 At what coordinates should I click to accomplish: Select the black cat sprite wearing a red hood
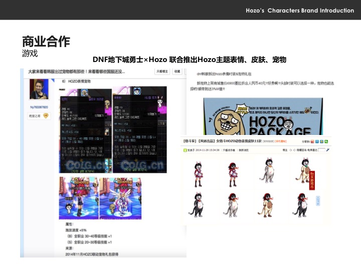pos(301,205)
